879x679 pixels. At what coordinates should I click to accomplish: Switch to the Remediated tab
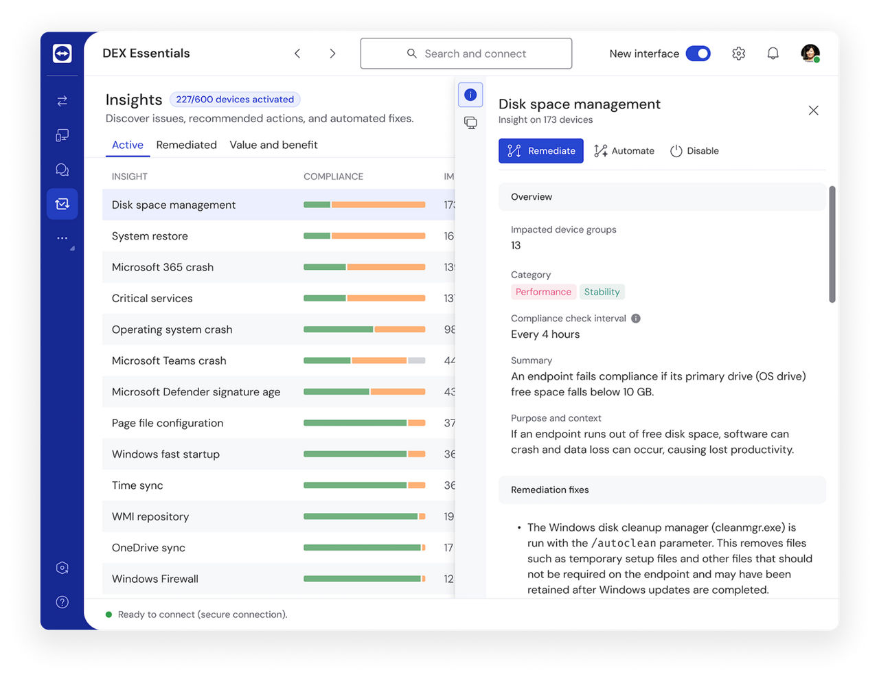[x=186, y=145]
